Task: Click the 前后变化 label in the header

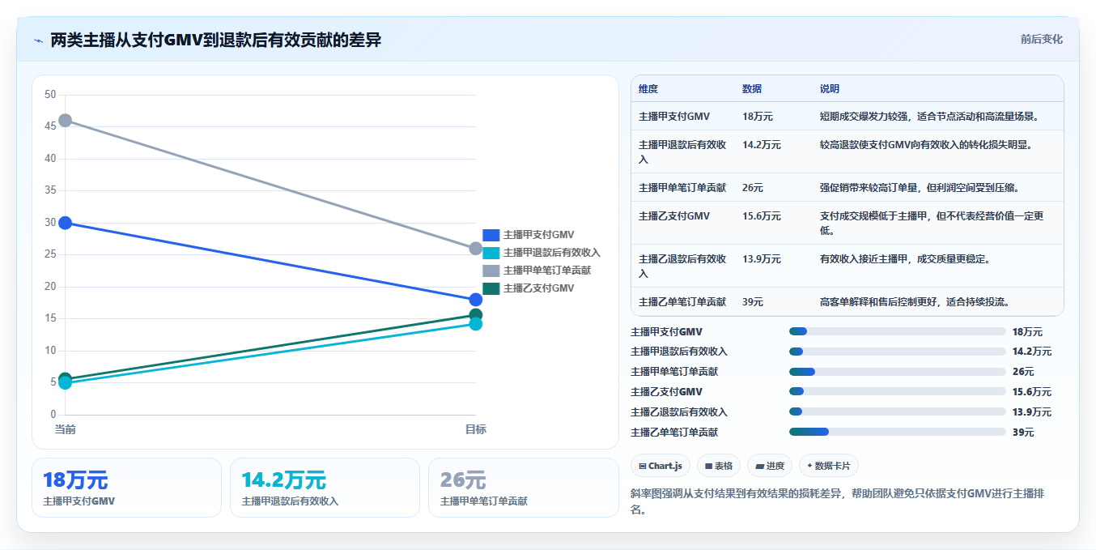Action: point(1041,39)
